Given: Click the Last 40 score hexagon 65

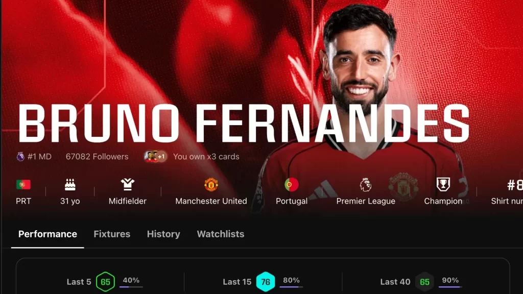Looking at the screenshot, I should click(x=424, y=282).
